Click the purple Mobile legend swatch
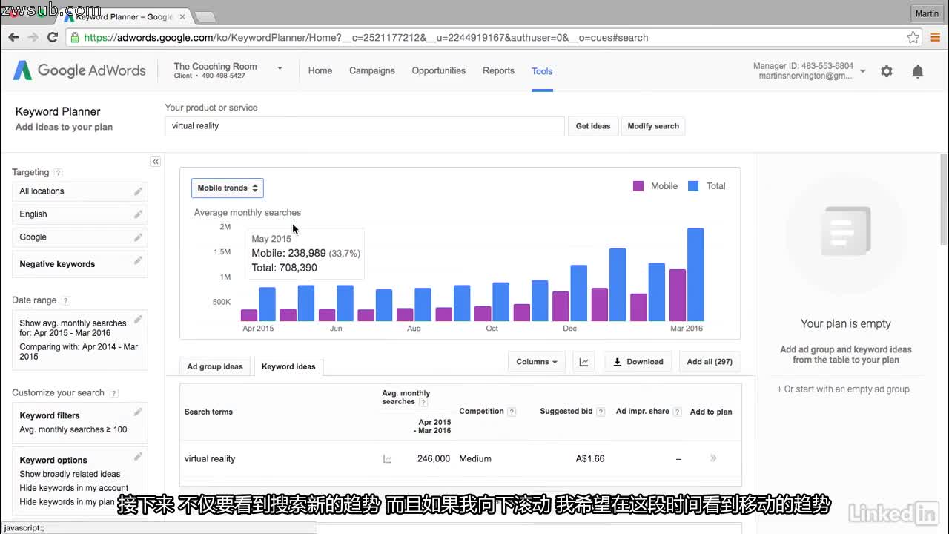The width and height of the screenshot is (949, 534). click(x=638, y=186)
